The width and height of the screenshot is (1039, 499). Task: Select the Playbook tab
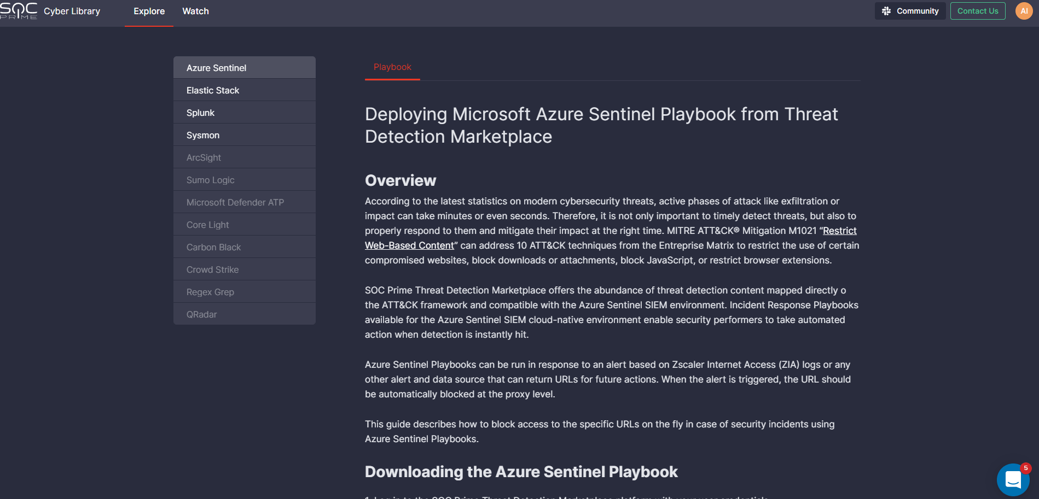coord(392,67)
